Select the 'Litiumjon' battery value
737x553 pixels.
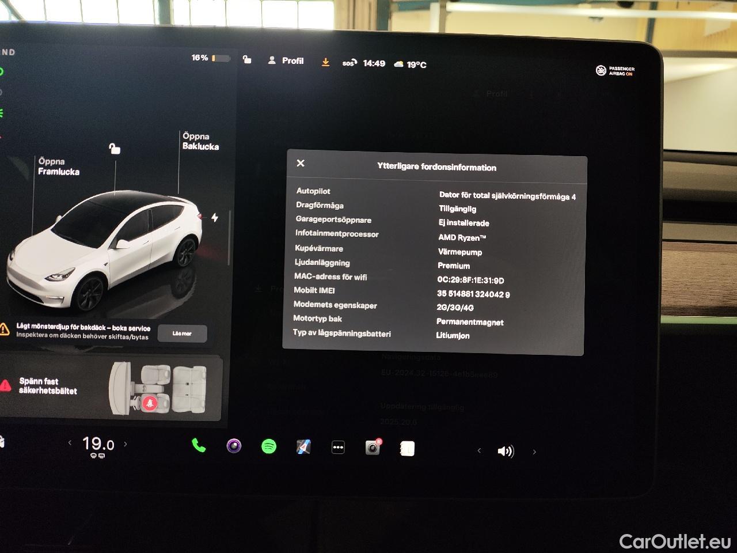[x=453, y=335]
